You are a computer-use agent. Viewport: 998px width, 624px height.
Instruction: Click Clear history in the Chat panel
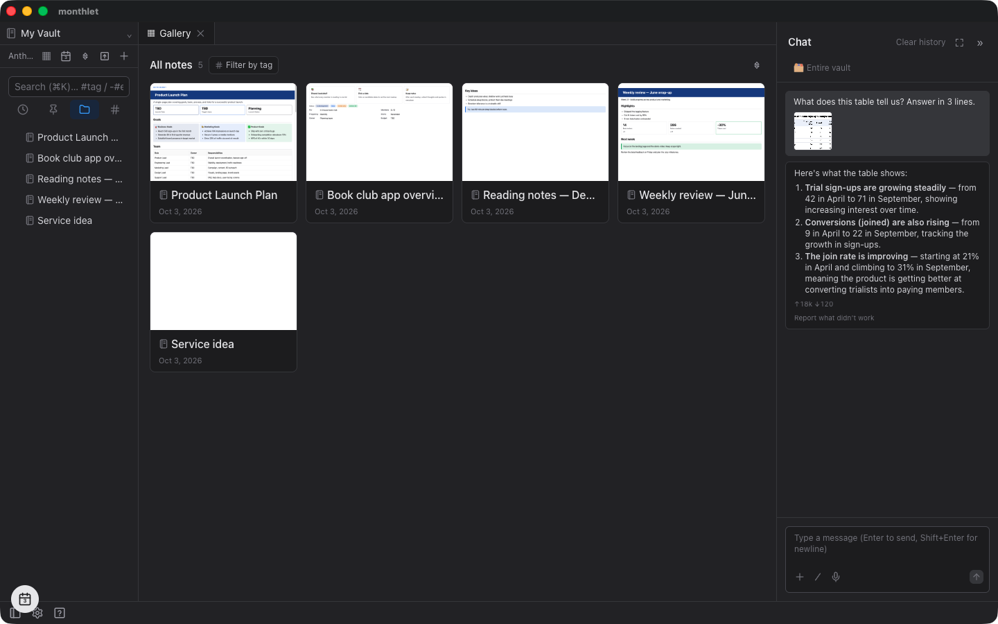(x=920, y=42)
